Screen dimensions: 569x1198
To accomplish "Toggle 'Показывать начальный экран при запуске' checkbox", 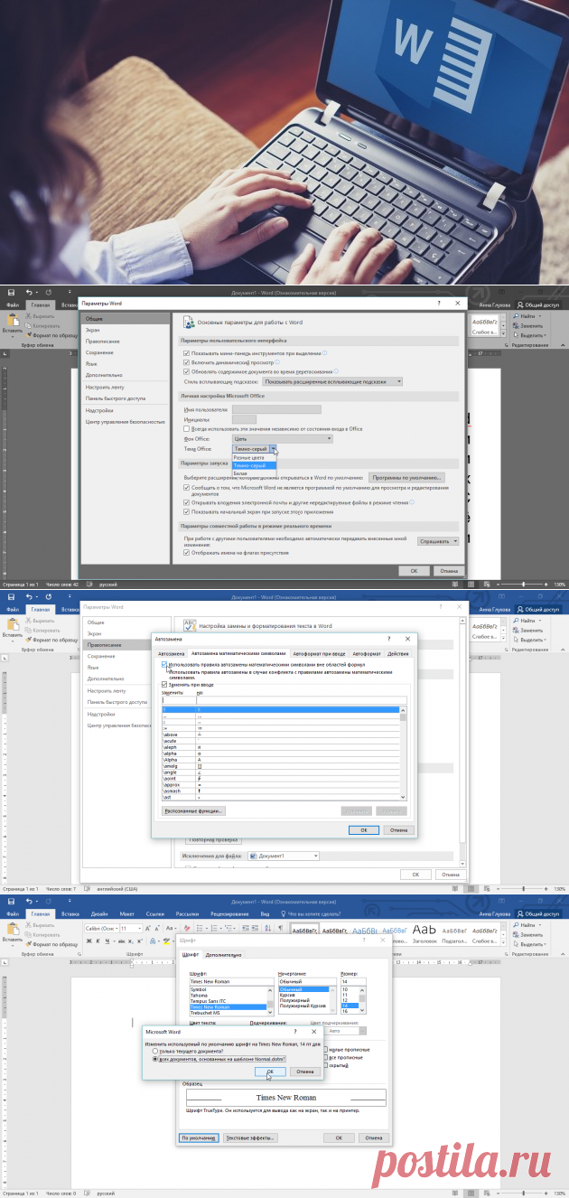I will point(186,510).
